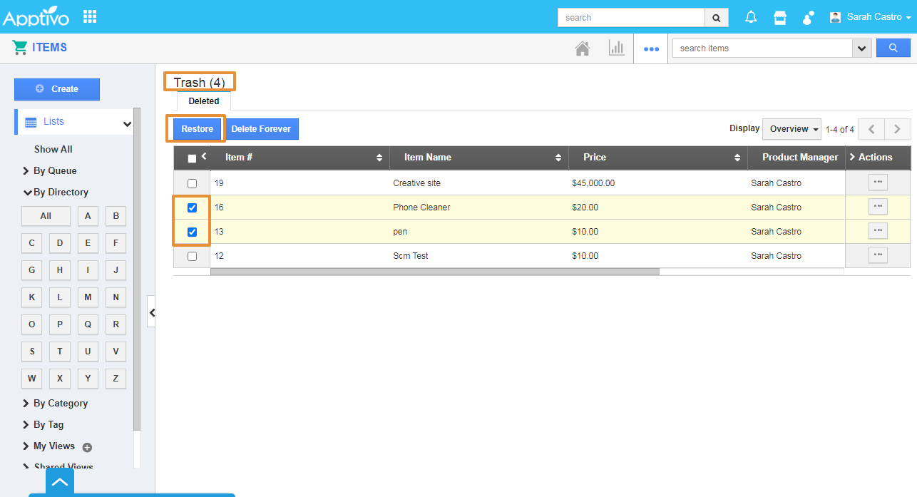Click the search items input field

point(762,48)
